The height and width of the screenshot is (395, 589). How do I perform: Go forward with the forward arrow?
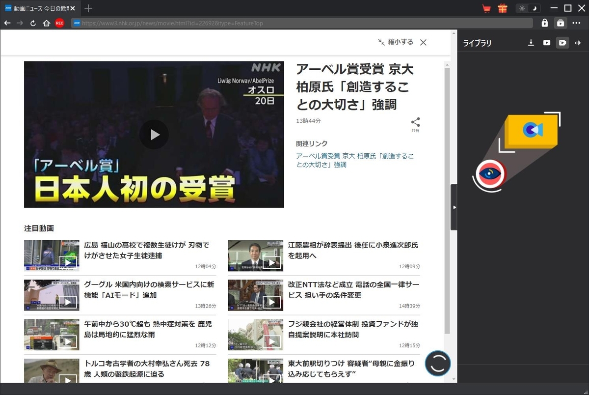tap(20, 23)
